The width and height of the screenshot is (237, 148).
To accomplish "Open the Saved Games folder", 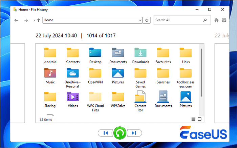I will pyautogui.click(x=141, y=78).
